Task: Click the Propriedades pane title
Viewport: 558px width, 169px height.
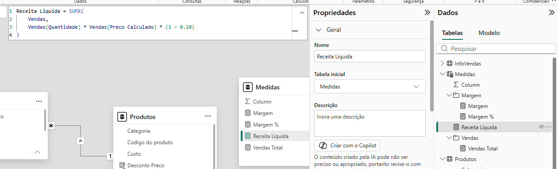Action: coord(335,13)
